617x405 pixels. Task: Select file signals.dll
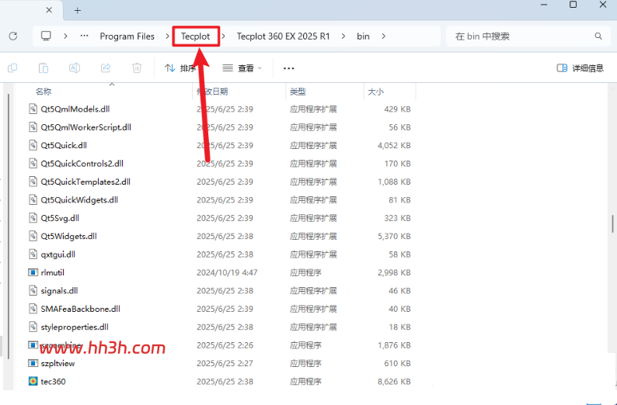click(59, 290)
